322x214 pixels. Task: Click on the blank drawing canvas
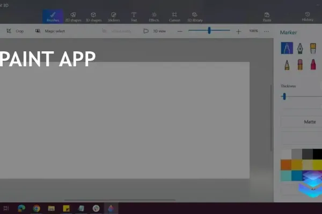125,120
